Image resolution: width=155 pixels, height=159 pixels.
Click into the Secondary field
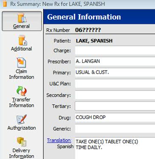point(115,95)
